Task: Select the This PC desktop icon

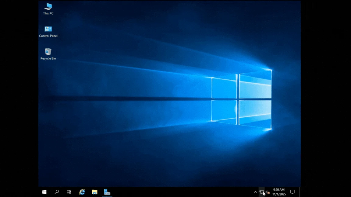Action: pyautogui.click(x=48, y=6)
